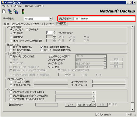Select the バックアップ radio button

click(x=11, y=30)
